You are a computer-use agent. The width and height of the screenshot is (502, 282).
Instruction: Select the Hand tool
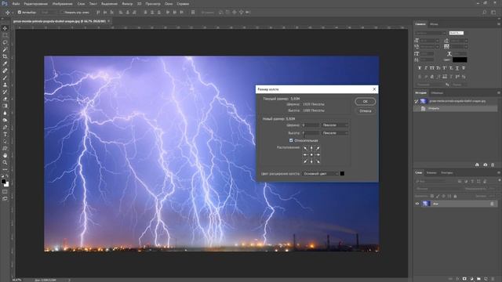pyautogui.click(x=5, y=155)
